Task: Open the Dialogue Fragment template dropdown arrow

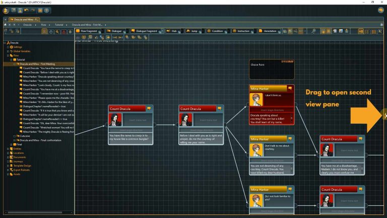Action: point(162,31)
